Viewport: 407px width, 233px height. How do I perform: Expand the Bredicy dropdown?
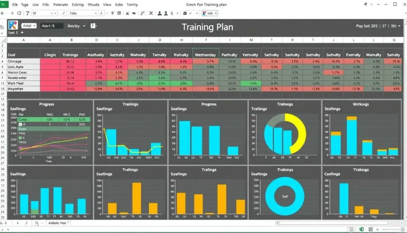(x=76, y=26)
